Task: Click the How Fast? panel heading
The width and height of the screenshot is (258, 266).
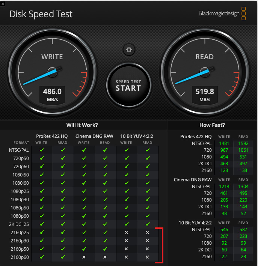Action: click(212, 125)
